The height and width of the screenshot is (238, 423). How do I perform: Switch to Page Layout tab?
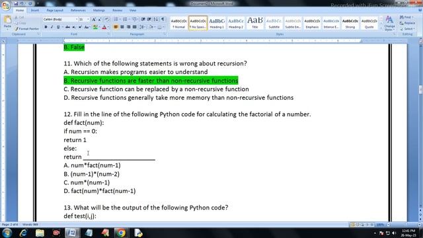[x=55, y=11]
